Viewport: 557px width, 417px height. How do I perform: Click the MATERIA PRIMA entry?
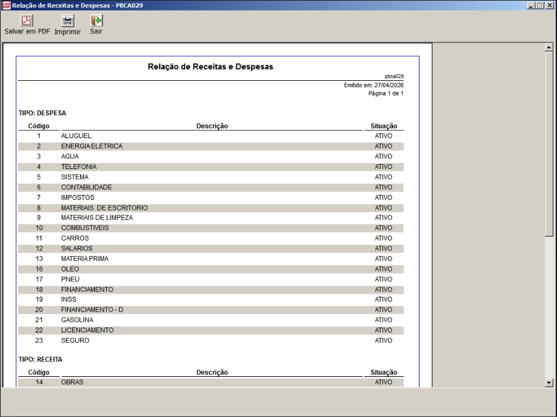point(85,259)
